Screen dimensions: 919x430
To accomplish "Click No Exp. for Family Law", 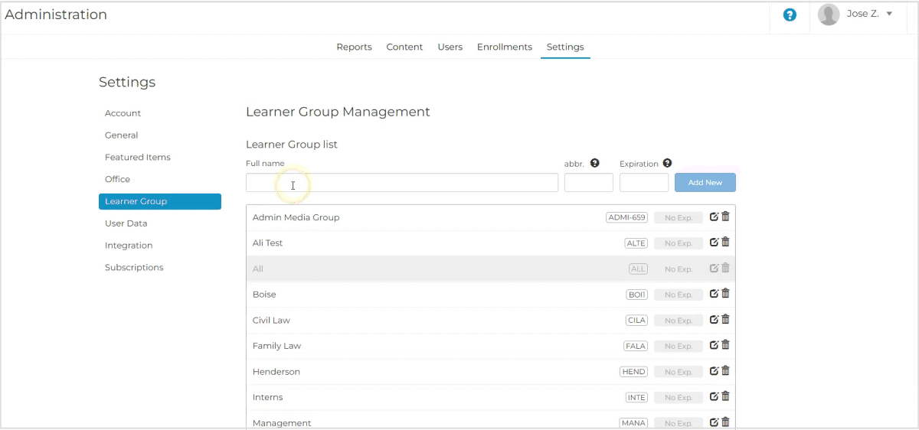I will (x=679, y=346).
